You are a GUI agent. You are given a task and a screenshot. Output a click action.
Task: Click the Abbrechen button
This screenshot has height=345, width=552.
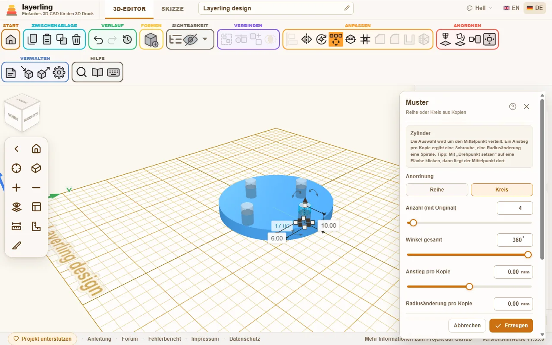coord(467,326)
